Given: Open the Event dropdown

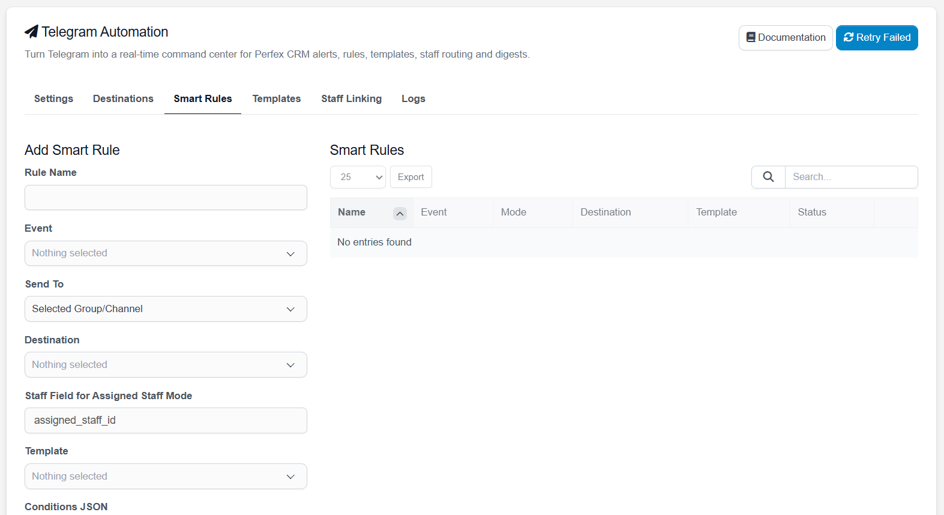Looking at the screenshot, I should coord(166,253).
